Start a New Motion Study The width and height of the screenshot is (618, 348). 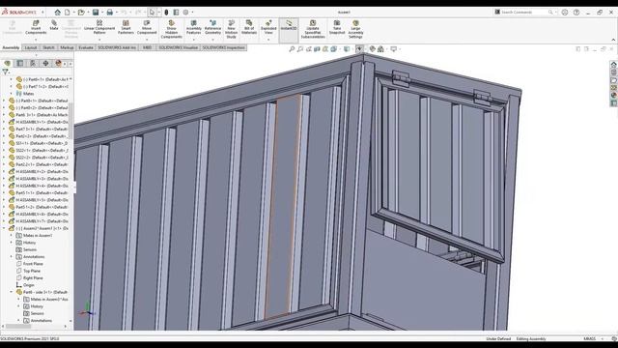(232, 30)
